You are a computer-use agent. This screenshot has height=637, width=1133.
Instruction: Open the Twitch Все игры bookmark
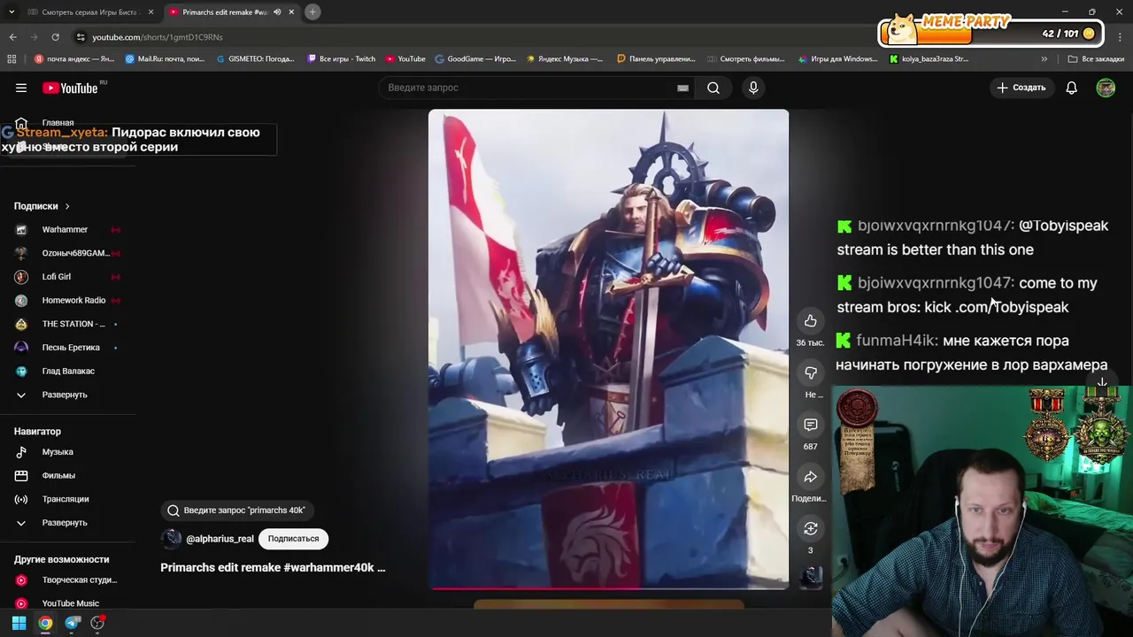pos(341,59)
